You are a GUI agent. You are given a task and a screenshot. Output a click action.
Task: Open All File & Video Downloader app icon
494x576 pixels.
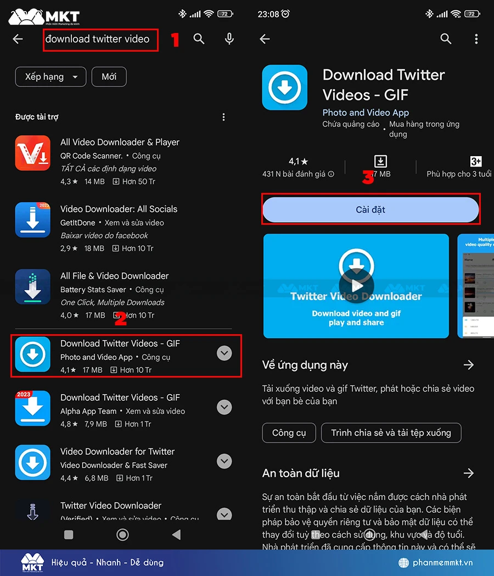32,286
